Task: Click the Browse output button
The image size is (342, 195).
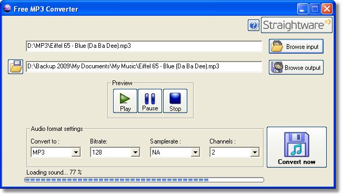Action: point(296,67)
